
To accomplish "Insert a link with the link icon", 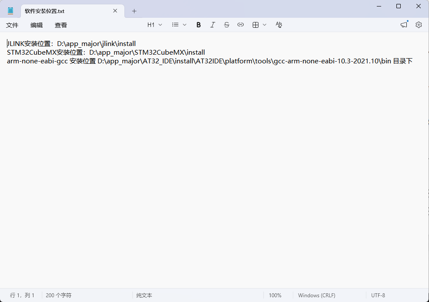I will click(241, 25).
